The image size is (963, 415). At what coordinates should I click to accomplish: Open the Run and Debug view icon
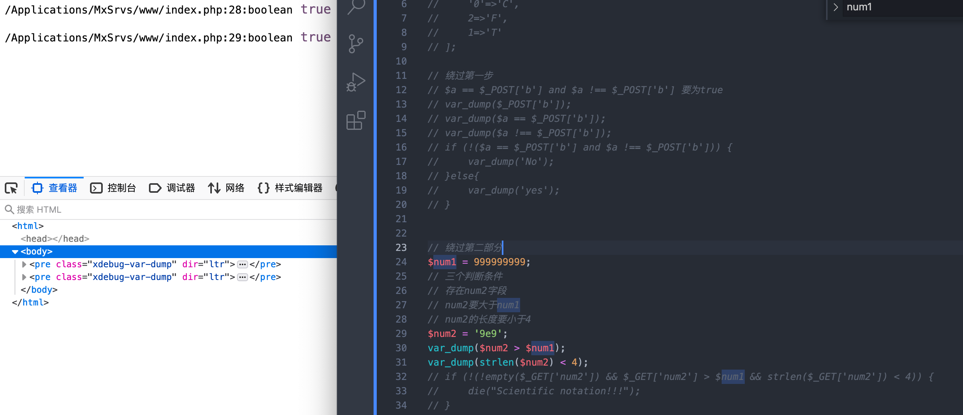[356, 82]
